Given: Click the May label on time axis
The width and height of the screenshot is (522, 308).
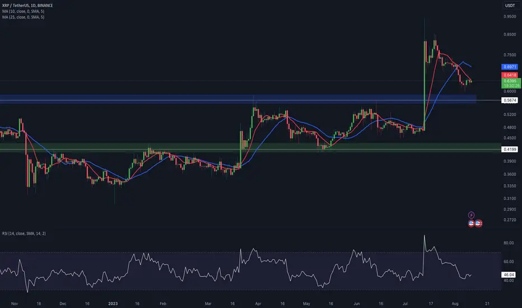Looking at the screenshot, I should (x=306, y=304).
